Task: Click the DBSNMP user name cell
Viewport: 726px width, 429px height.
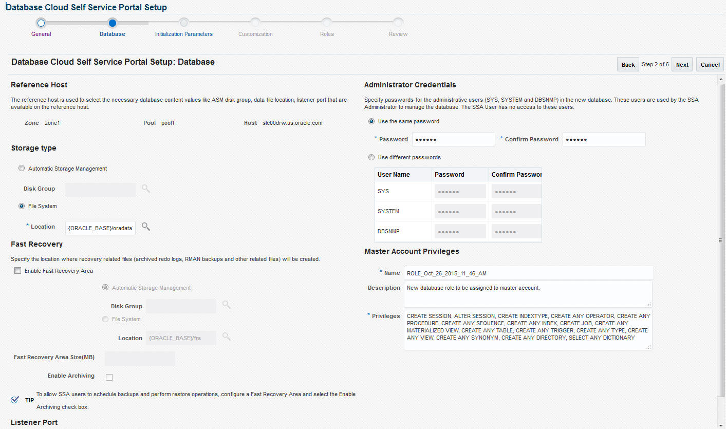Action: pos(403,231)
